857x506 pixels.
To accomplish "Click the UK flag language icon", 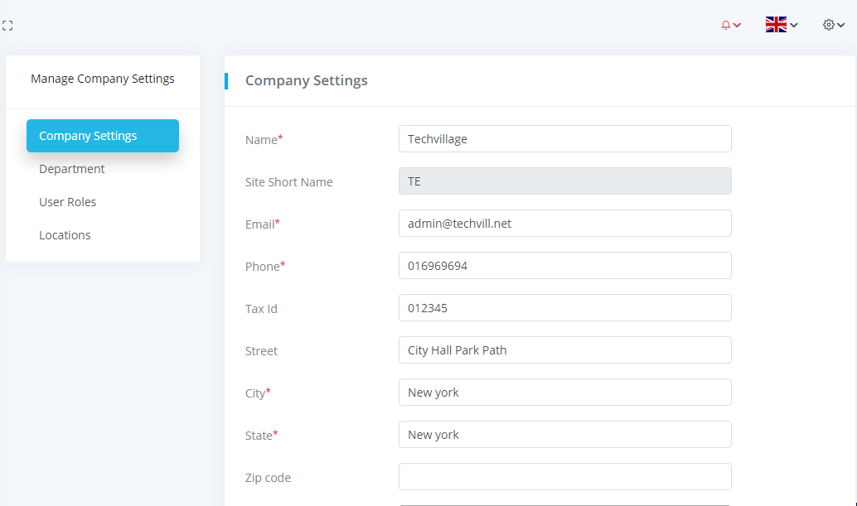I will click(x=776, y=25).
